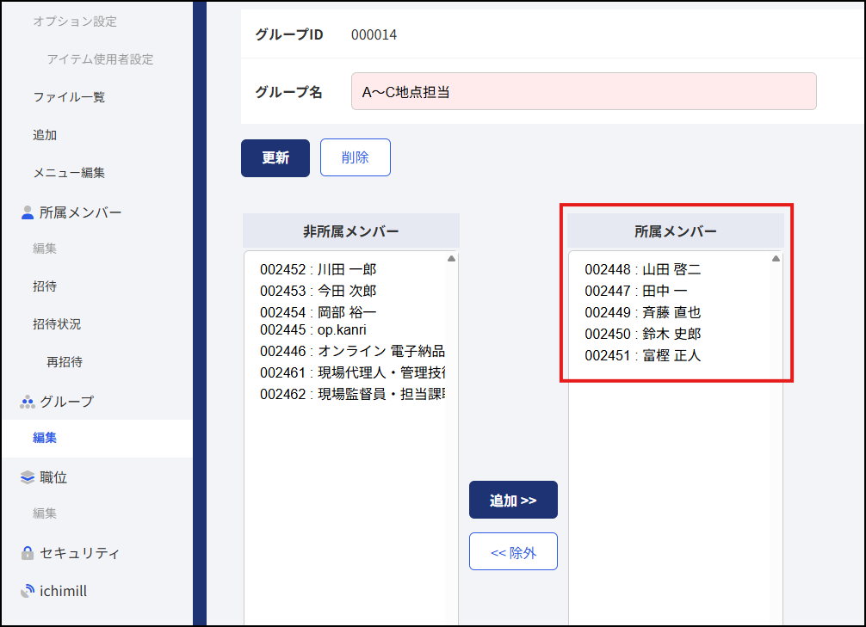Click the 所属メンバー person icon in sidebar
866x627 pixels.
[x=27, y=212]
